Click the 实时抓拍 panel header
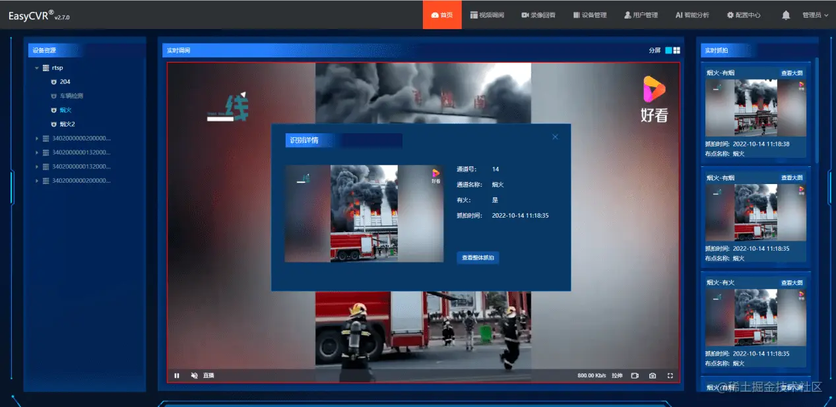836x407 pixels. tap(716, 50)
